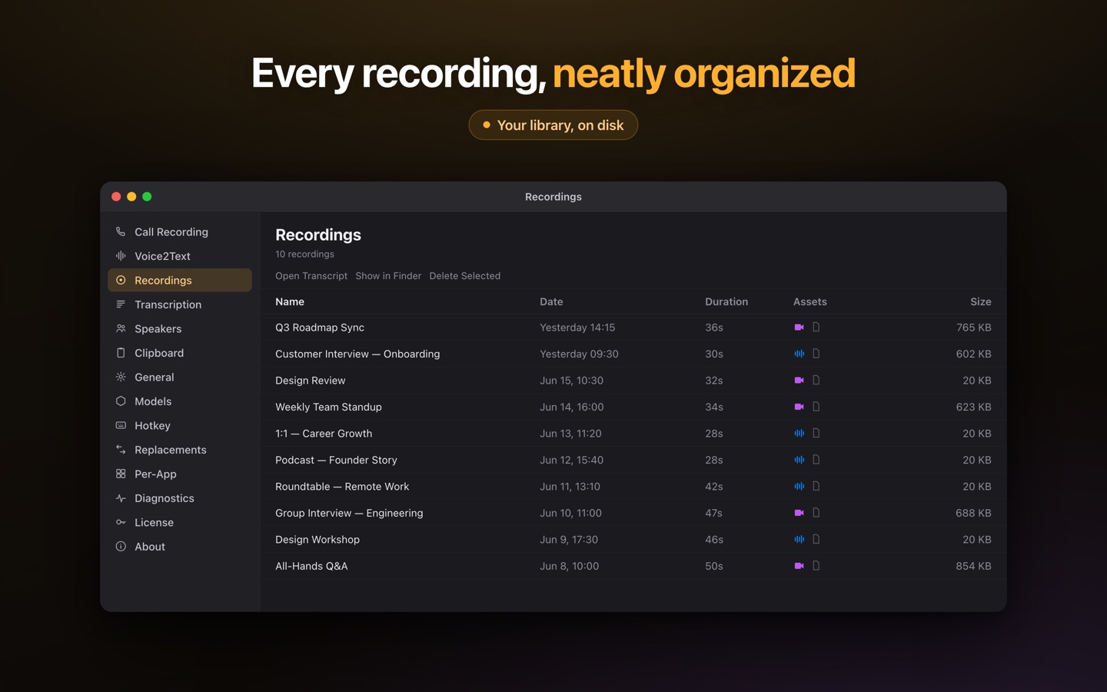Open the Models section
This screenshot has height=692, width=1107.
coord(180,401)
